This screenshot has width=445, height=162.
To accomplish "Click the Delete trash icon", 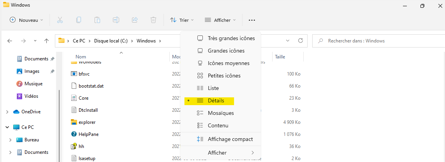I will (x=153, y=20).
